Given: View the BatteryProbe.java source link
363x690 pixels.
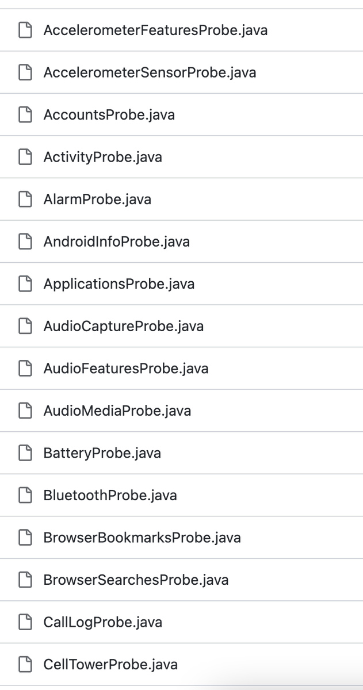Looking at the screenshot, I should click(102, 453).
